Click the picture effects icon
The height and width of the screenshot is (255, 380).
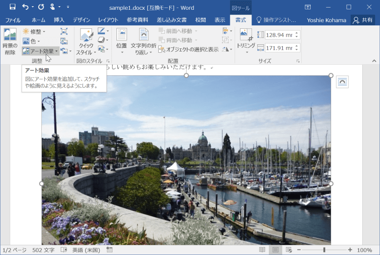(101, 40)
